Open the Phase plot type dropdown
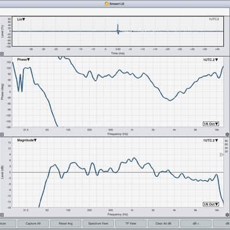Image resolution: width=230 pixels, height=230 pixels. pyautogui.click(x=24, y=60)
